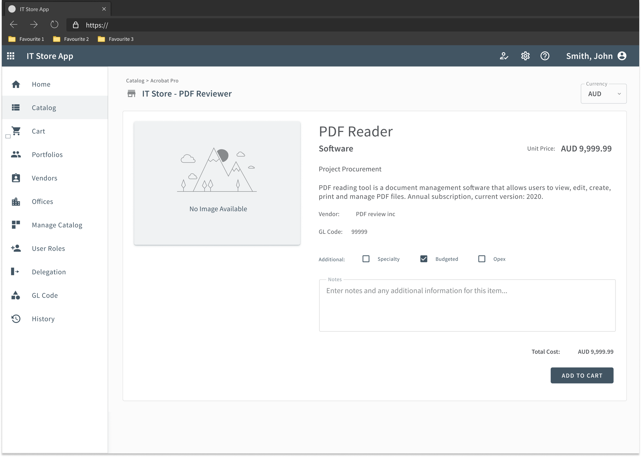
Task: Tick the Opex checkbox
Action: coord(482,259)
